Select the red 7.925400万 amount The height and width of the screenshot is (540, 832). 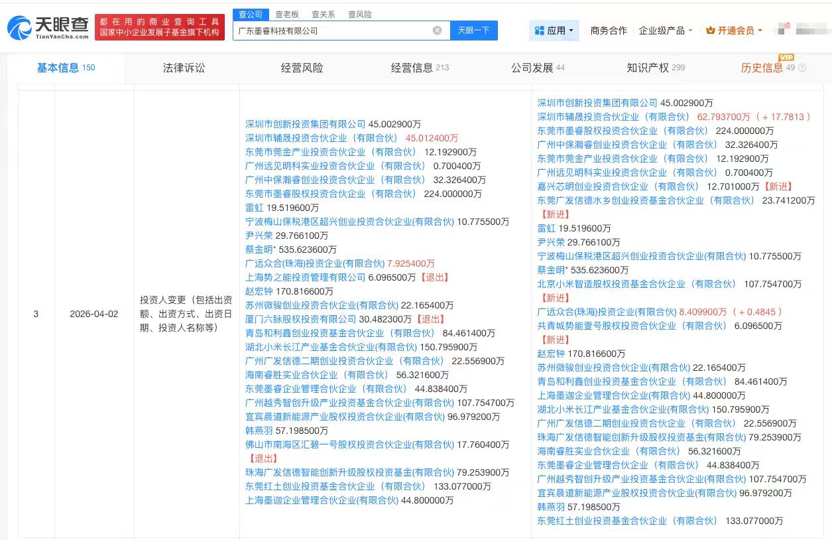coord(411,263)
